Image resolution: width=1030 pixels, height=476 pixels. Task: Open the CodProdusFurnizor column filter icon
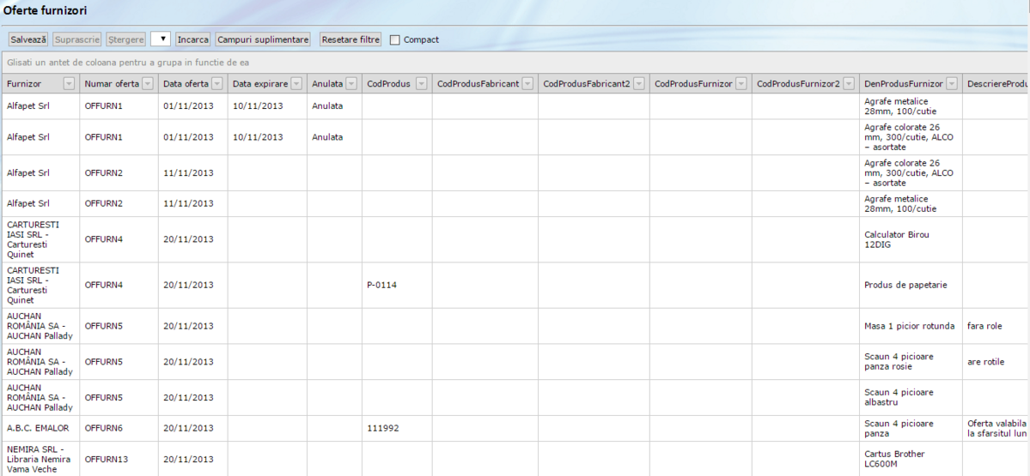(741, 83)
